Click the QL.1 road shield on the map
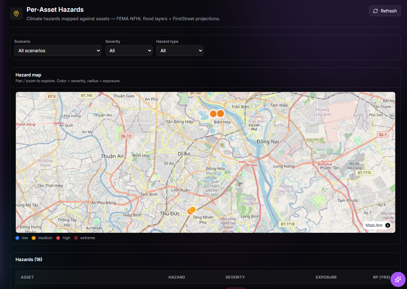The width and height of the screenshot is (407, 289). 382,134
